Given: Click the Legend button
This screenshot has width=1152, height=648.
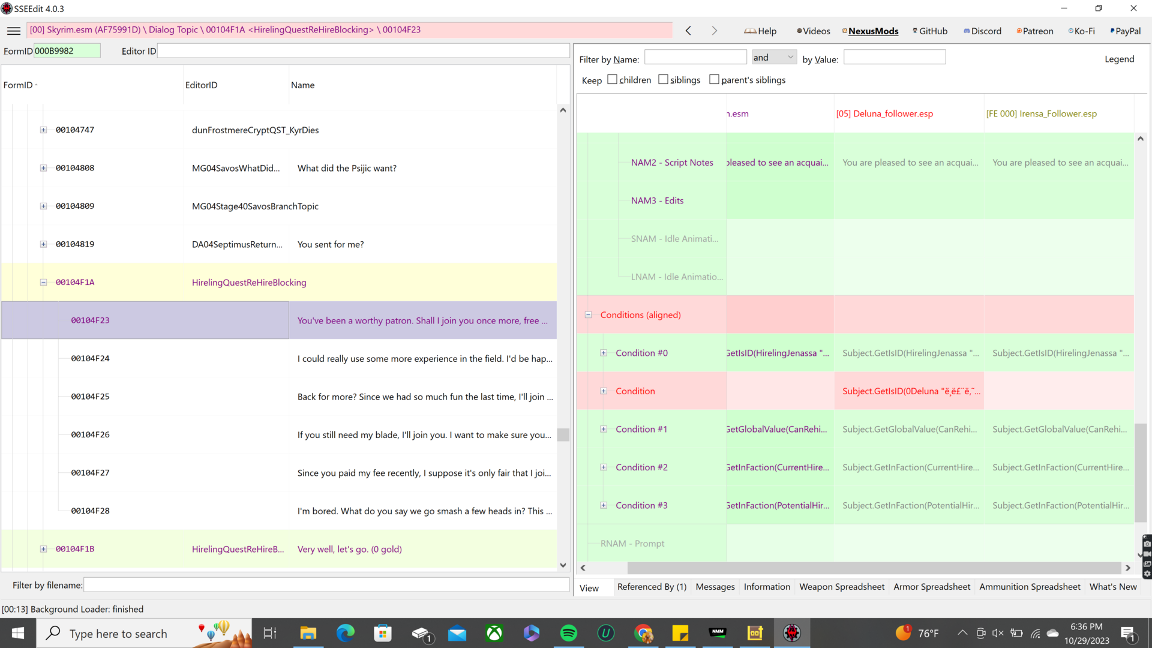Looking at the screenshot, I should (1119, 59).
